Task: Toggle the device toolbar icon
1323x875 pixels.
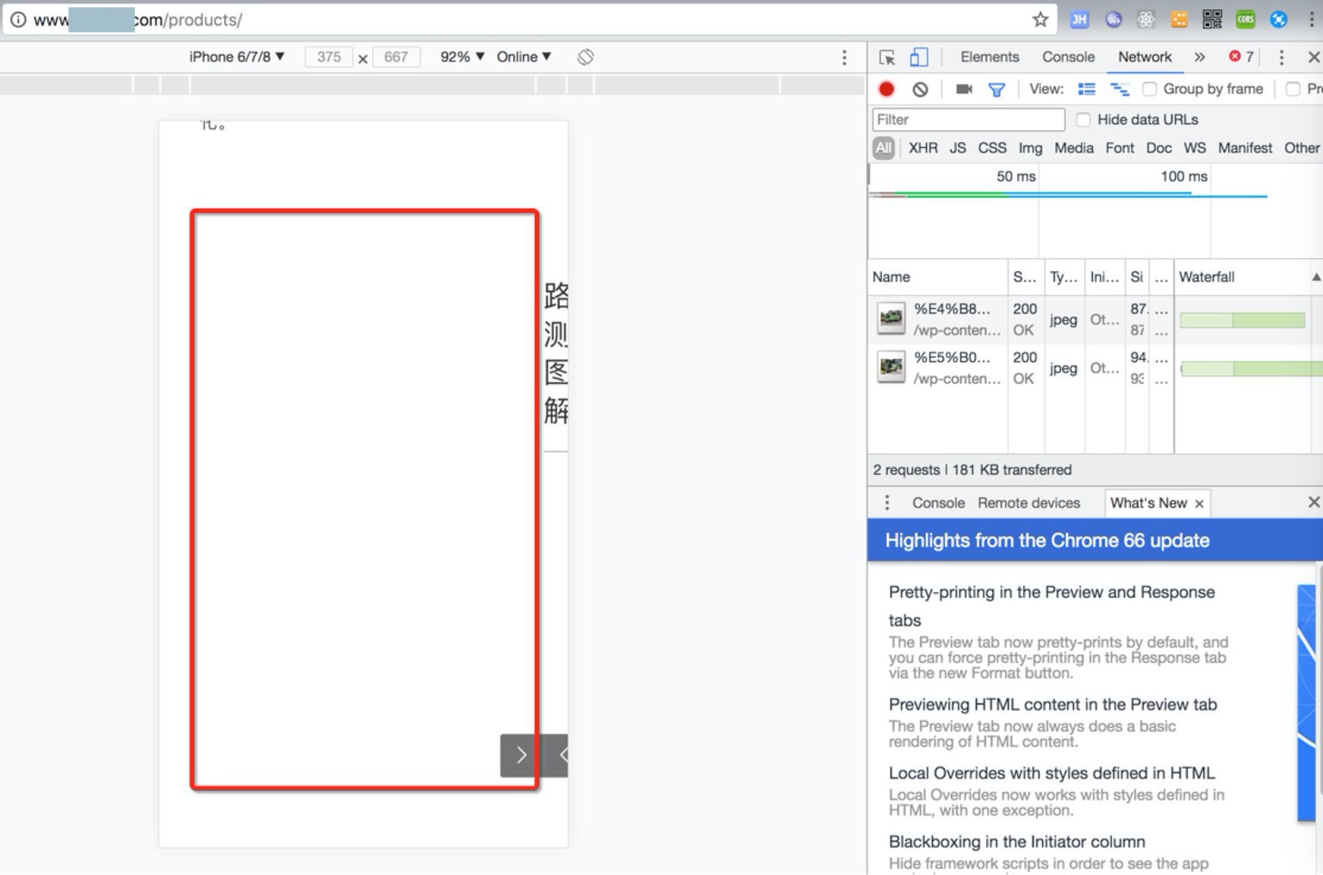Action: click(919, 57)
